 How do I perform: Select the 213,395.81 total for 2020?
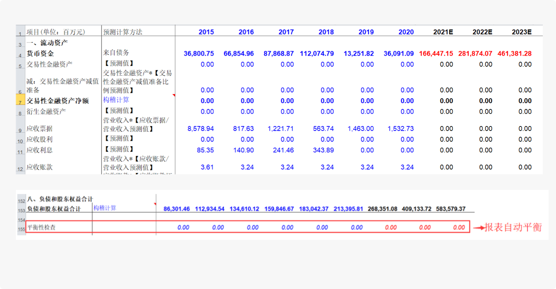[x=348, y=209]
